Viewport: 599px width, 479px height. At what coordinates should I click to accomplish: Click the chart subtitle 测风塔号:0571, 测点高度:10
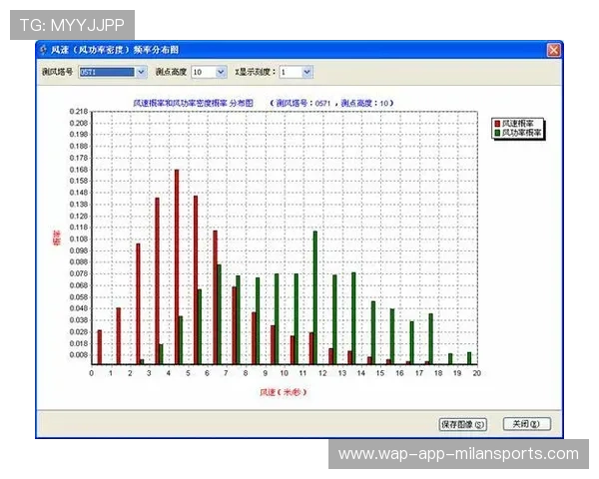pos(331,103)
